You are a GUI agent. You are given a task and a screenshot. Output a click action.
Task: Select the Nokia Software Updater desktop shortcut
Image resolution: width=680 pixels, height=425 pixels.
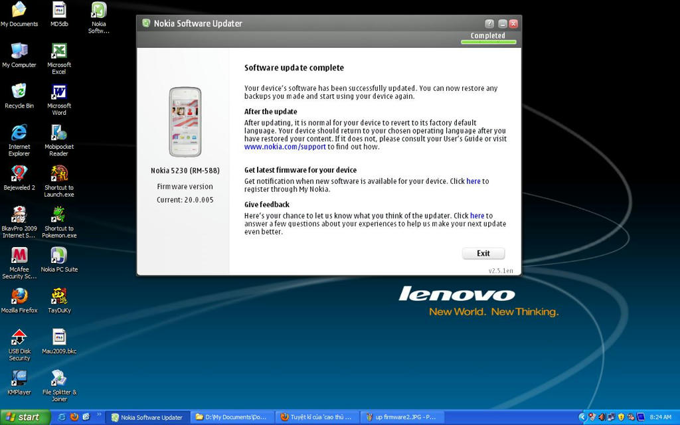pos(99,18)
